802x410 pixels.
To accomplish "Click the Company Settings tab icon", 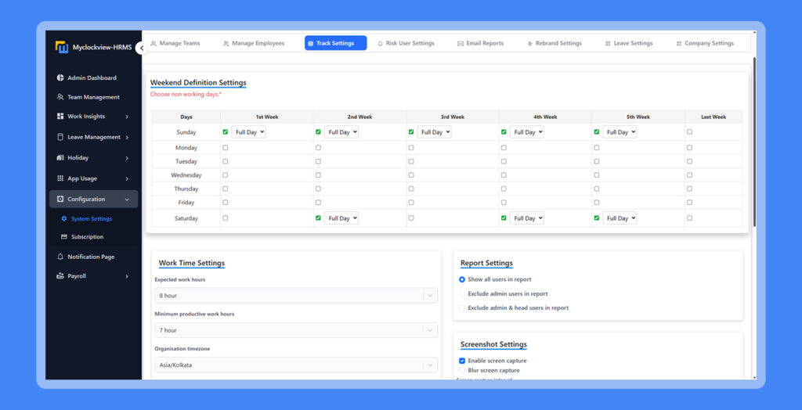I will pos(679,44).
